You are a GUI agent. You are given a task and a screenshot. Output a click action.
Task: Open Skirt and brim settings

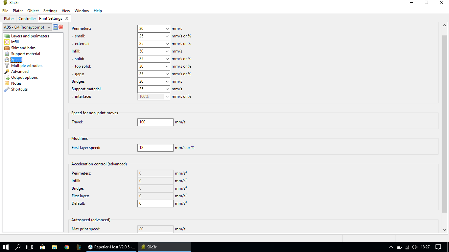click(23, 48)
